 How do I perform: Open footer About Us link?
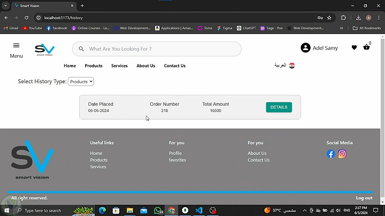257,153
